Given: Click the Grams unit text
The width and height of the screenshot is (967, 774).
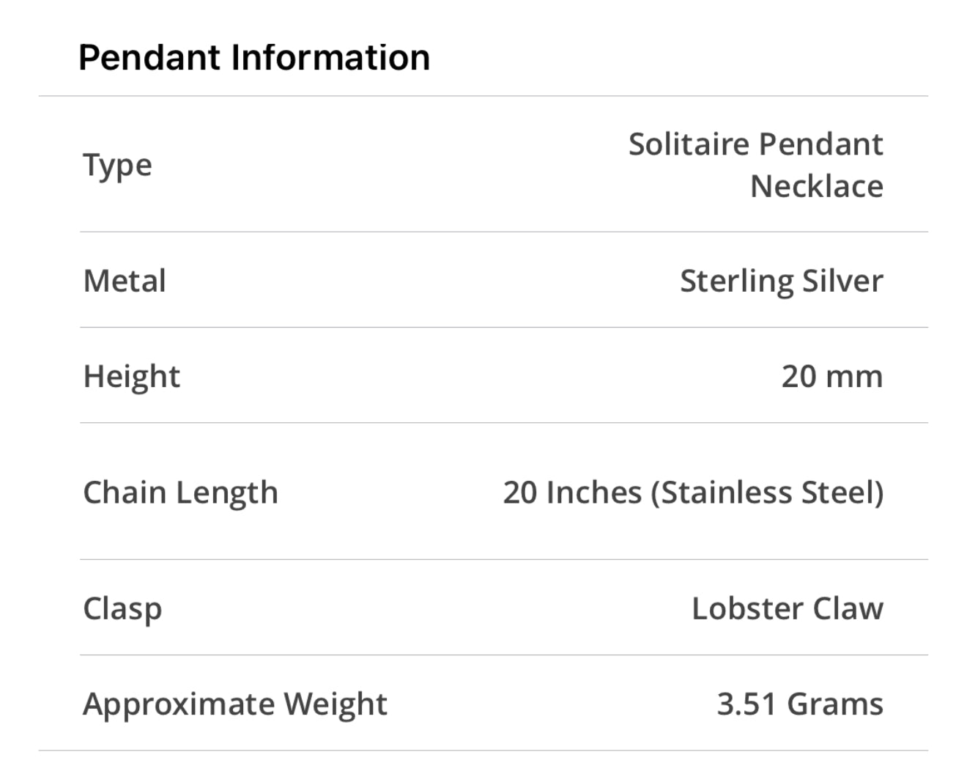Looking at the screenshot, I should 834,704.
